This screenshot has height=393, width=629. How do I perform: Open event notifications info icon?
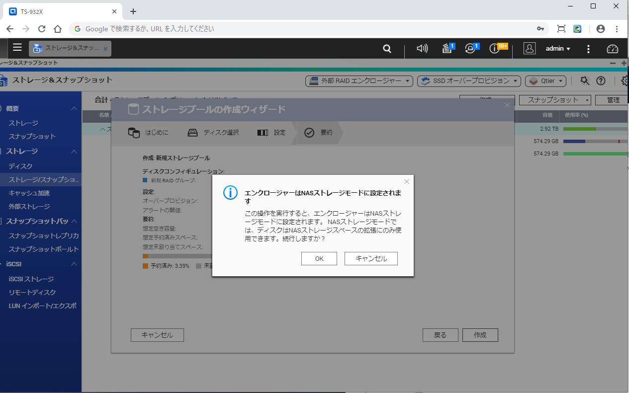pos(494,49)
